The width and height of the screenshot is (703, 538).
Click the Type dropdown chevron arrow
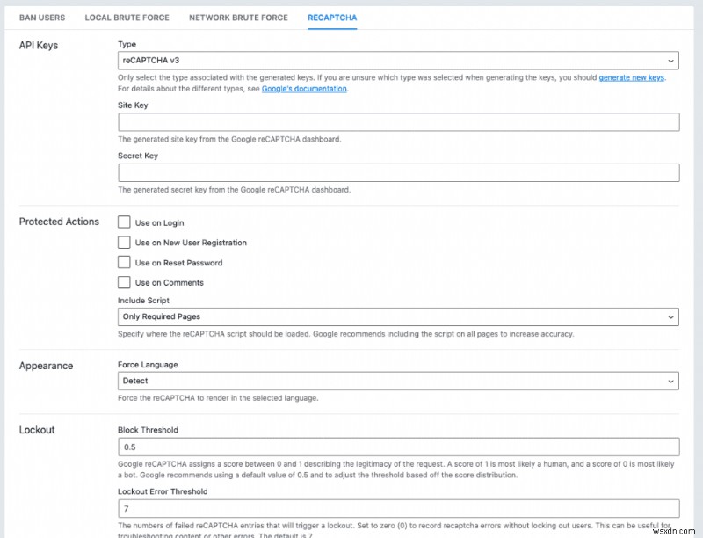[x=670, y=61]
